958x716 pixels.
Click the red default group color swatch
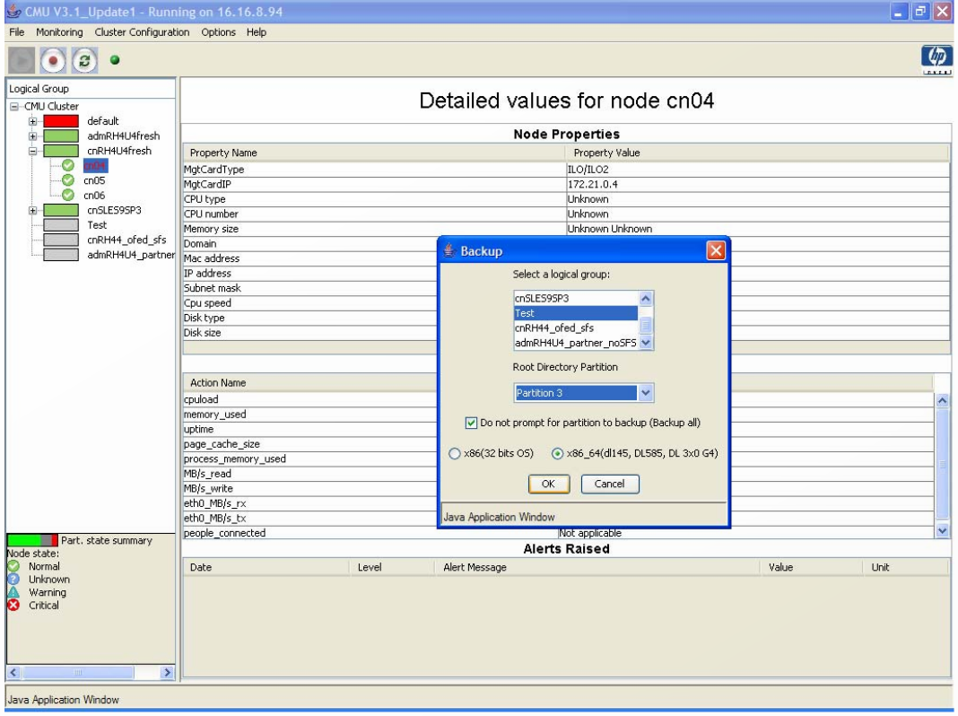61,121
